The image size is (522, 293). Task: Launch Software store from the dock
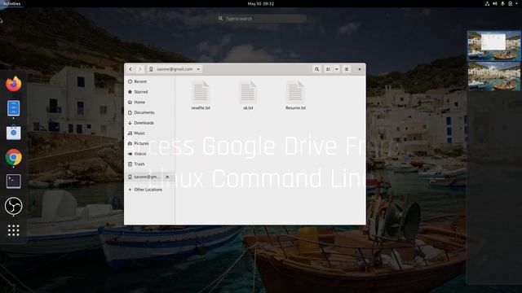pyautogui.click(x=13, y=132)
